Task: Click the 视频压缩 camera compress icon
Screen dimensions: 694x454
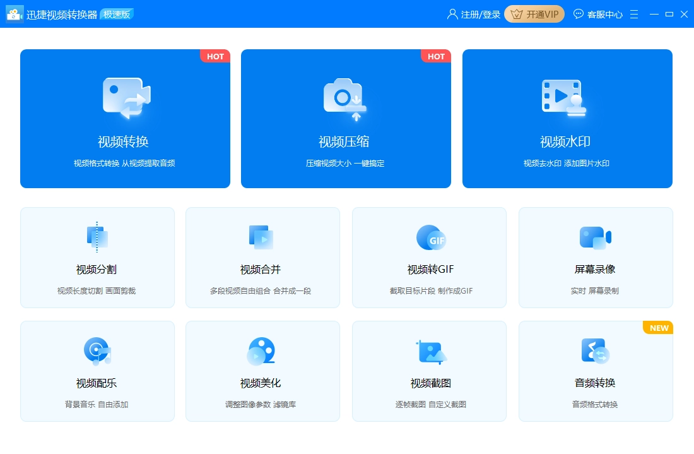Action: (x=345, y=99)
